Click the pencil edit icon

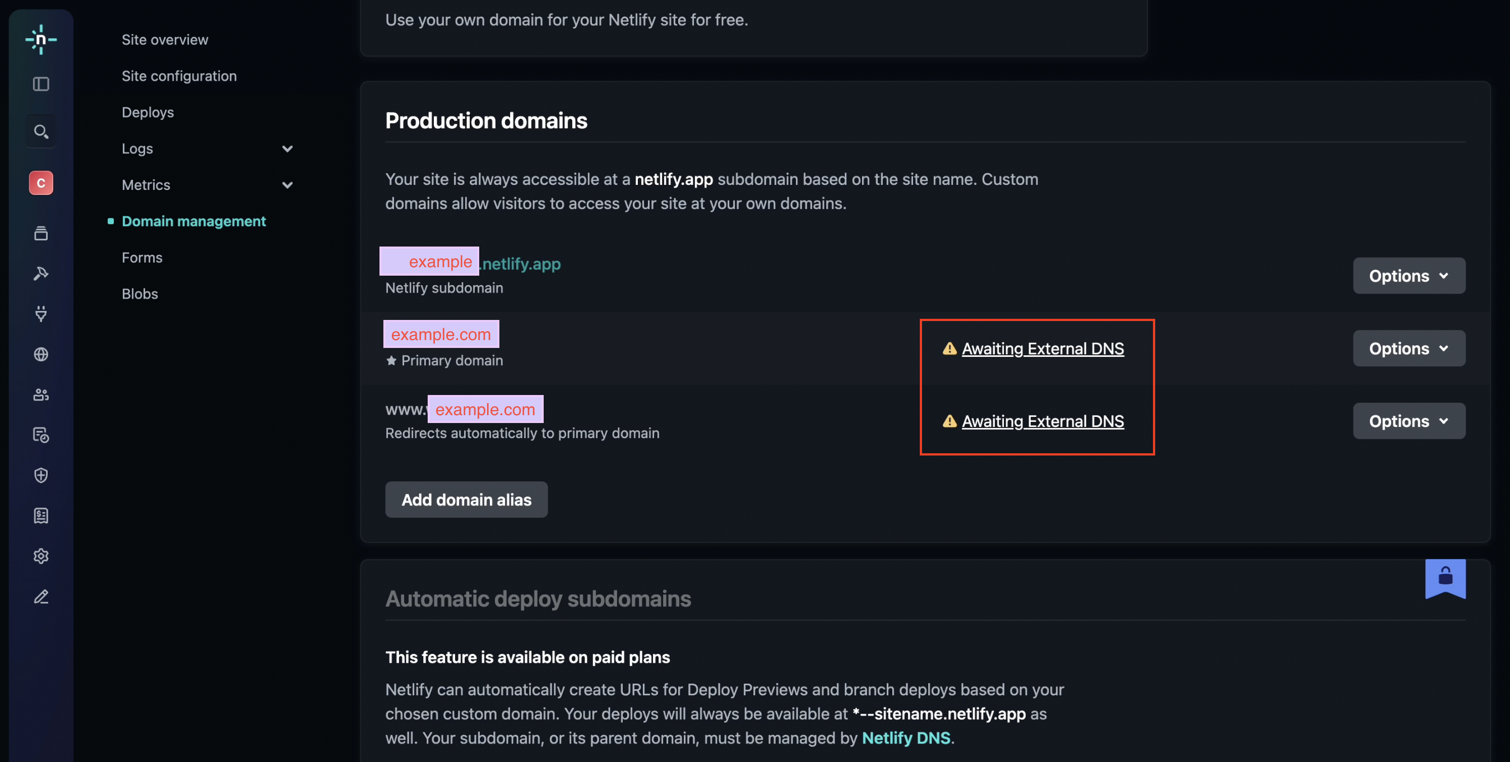click(41, 597)
